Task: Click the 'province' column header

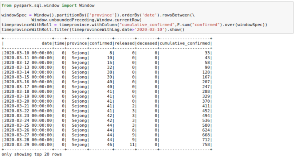Action: 77,43
